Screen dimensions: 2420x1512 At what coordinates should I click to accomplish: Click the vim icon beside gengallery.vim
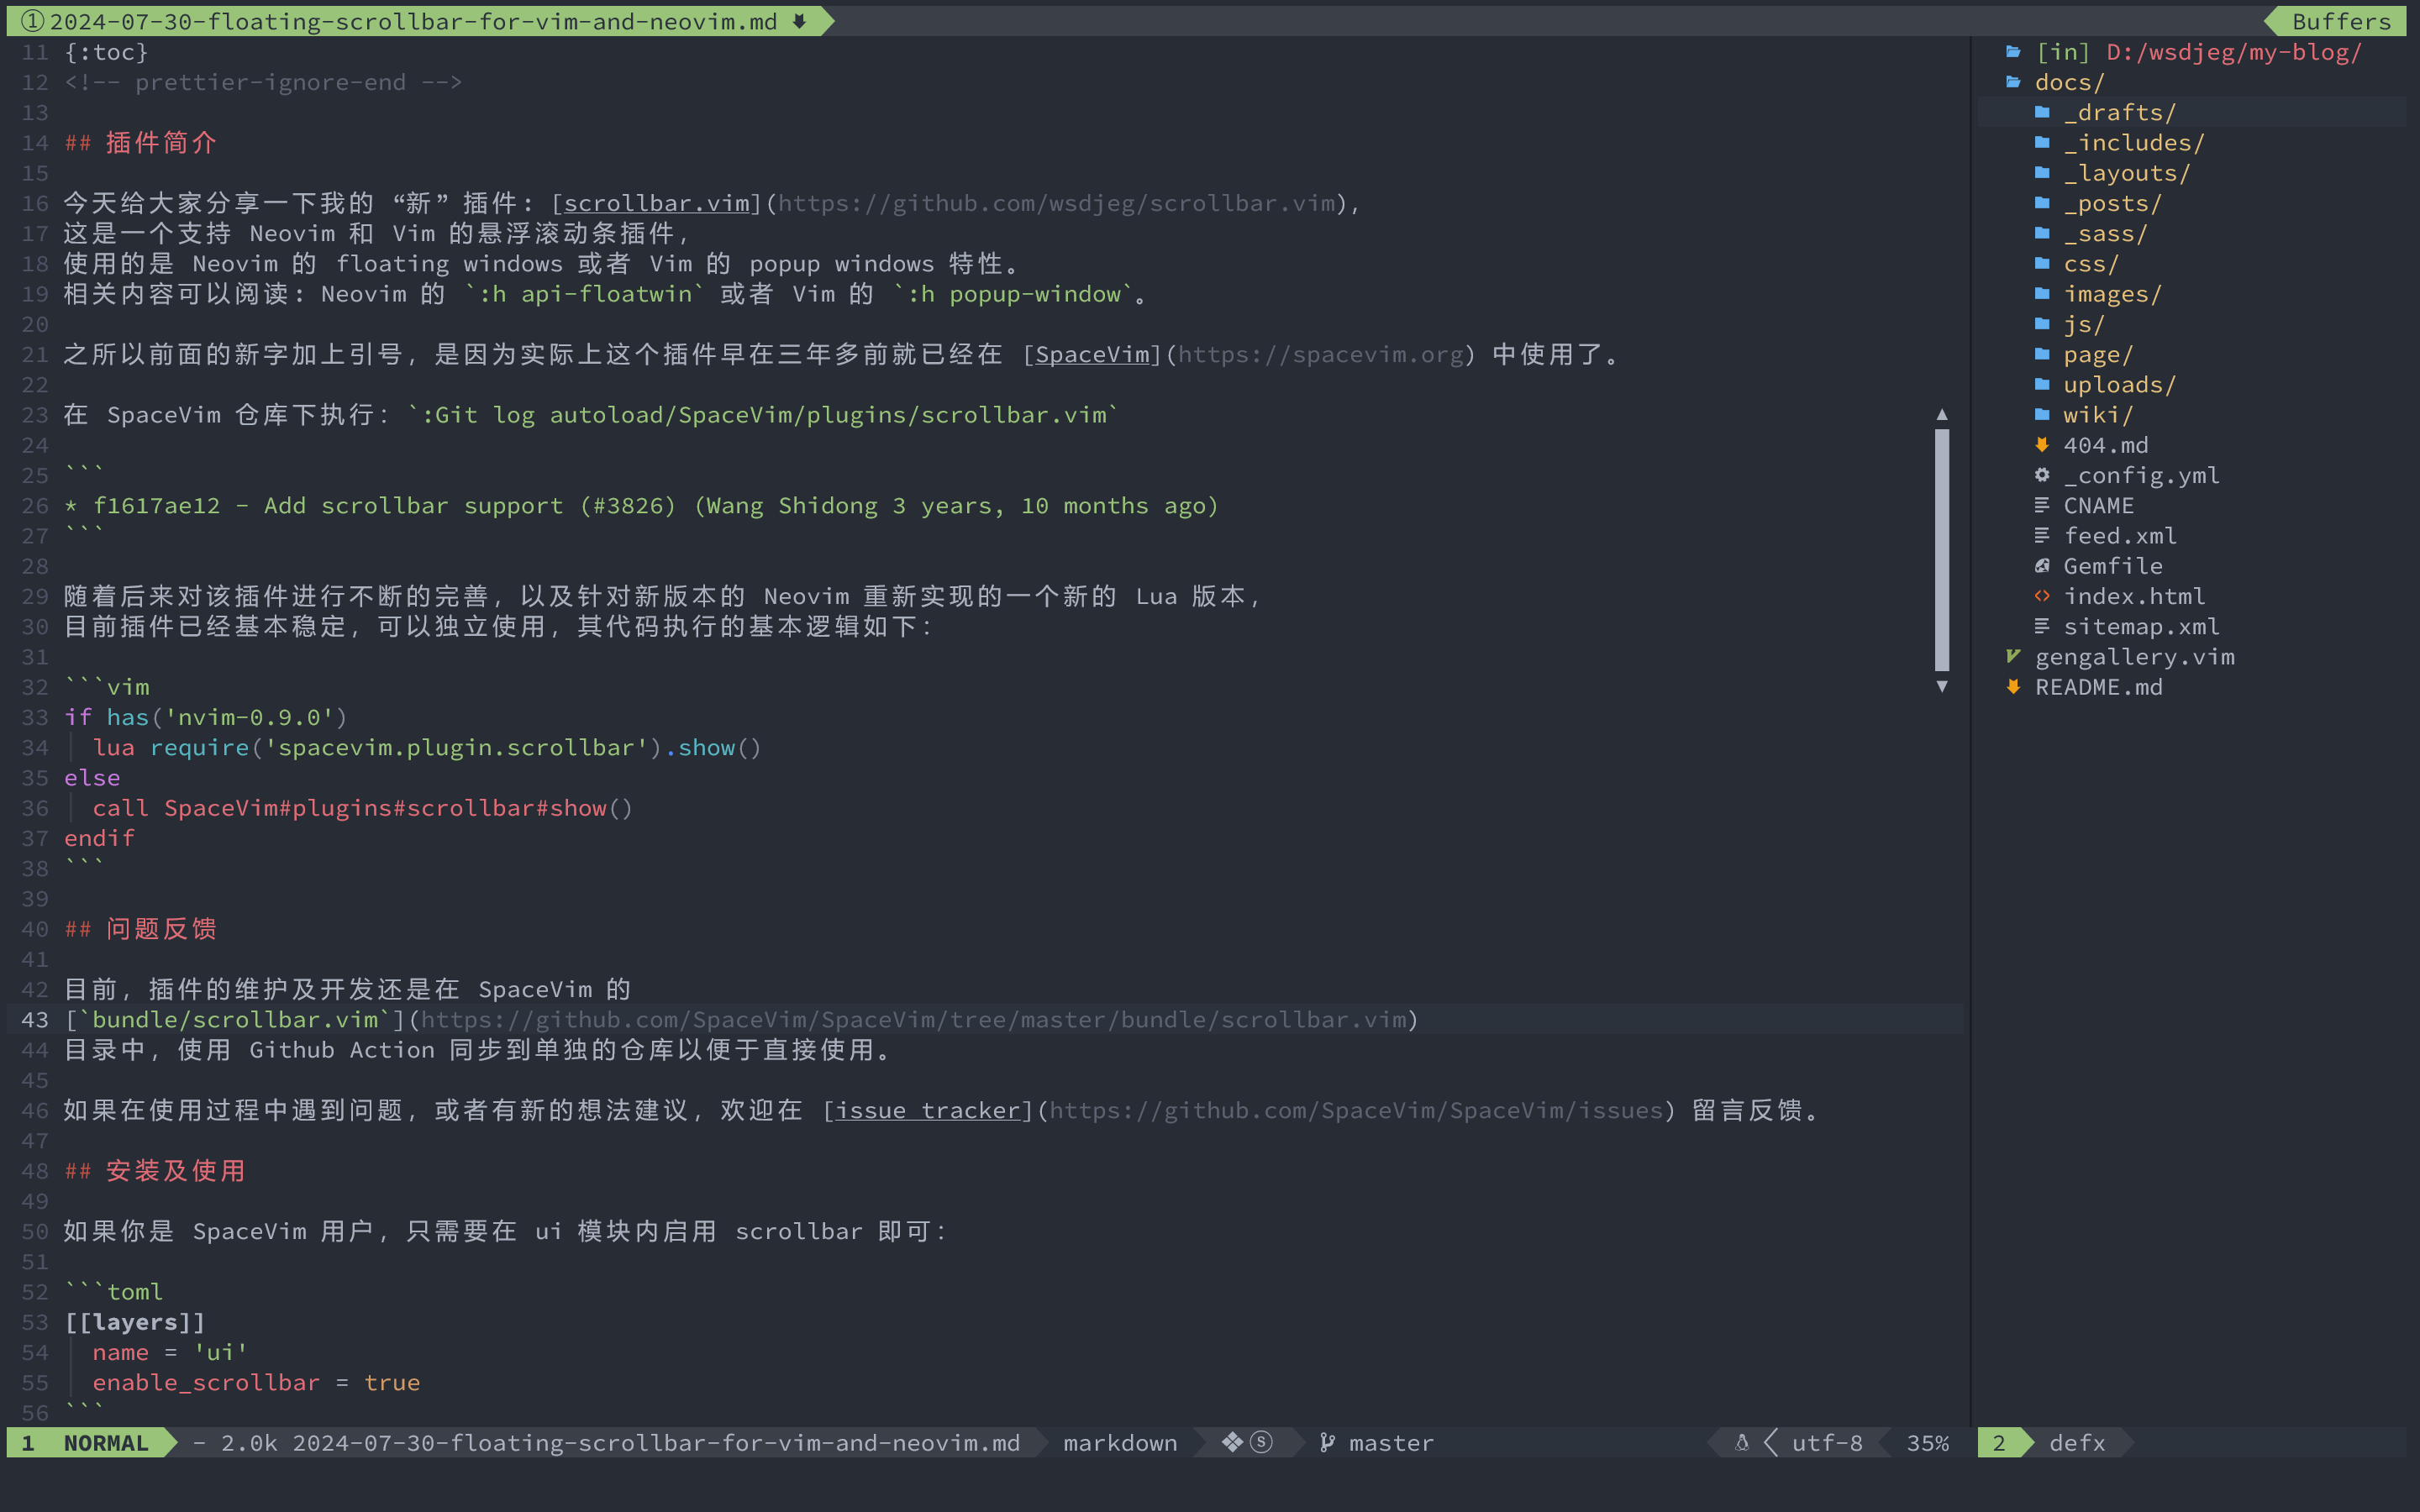coord(2013,656)
